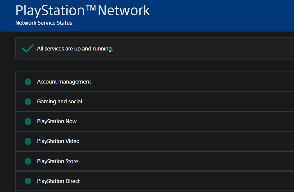Click the green checkmark in the status banner

pos(27,48)
